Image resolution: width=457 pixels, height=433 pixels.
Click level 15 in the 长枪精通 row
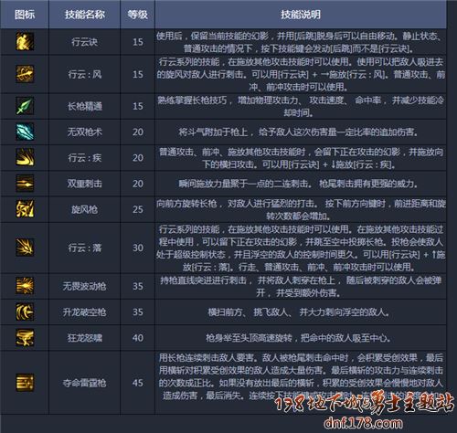[x=138, y=106]
